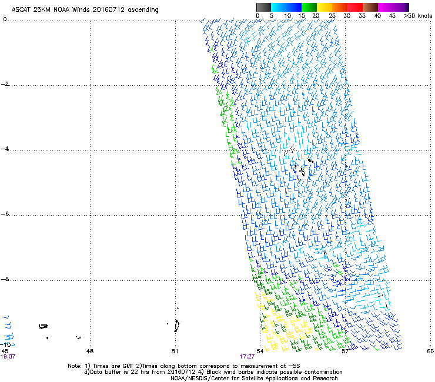Click the 'NOAA/NESDIS/Center for Satellite Applications and Research' credit
435x382 pixels.
254,378
